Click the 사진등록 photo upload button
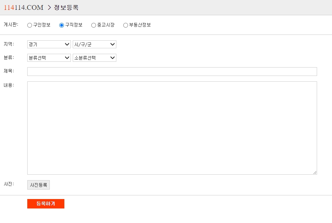332x223 pixels. [39, 185]
